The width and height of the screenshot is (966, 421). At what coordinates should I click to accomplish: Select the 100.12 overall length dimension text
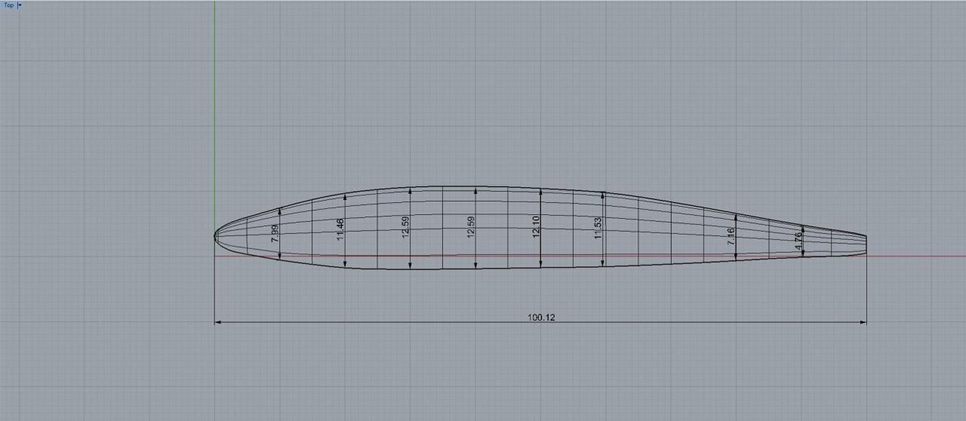(x=541, y=318)
